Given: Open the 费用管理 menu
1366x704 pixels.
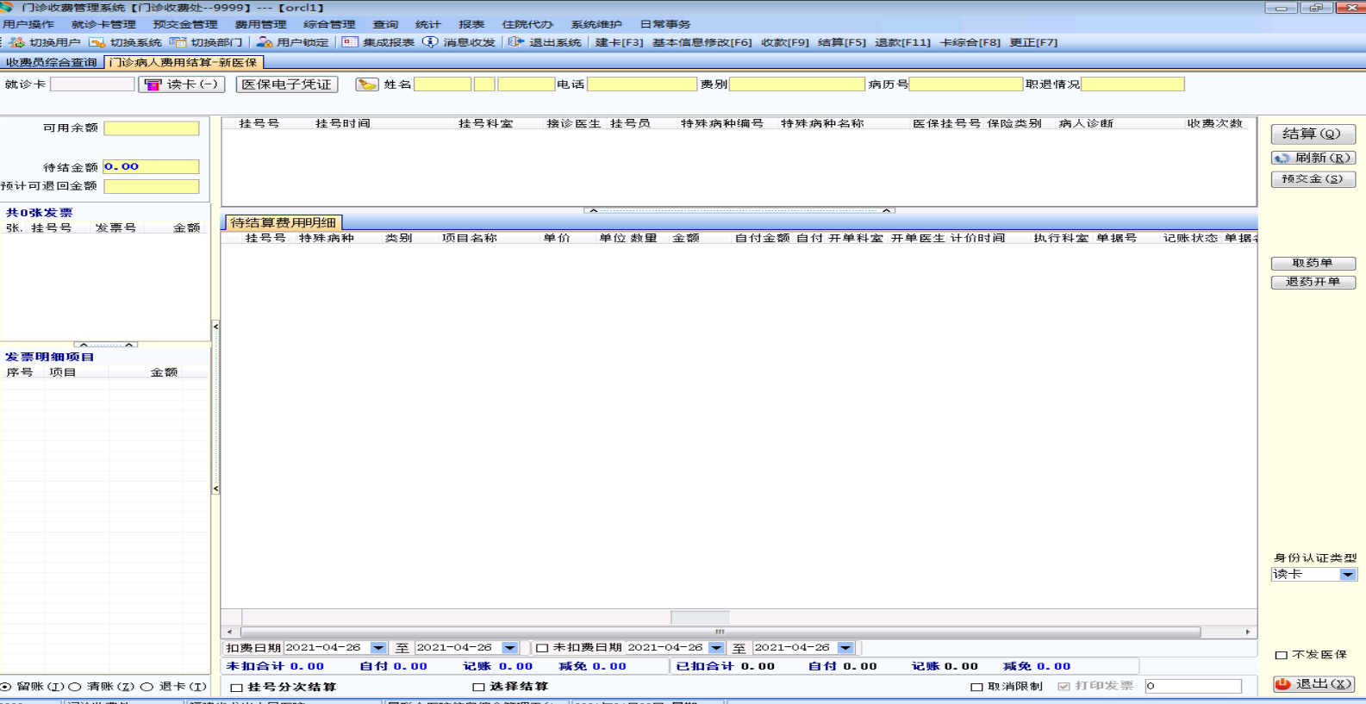Looking at the screenshot, I should pos(261,25).
